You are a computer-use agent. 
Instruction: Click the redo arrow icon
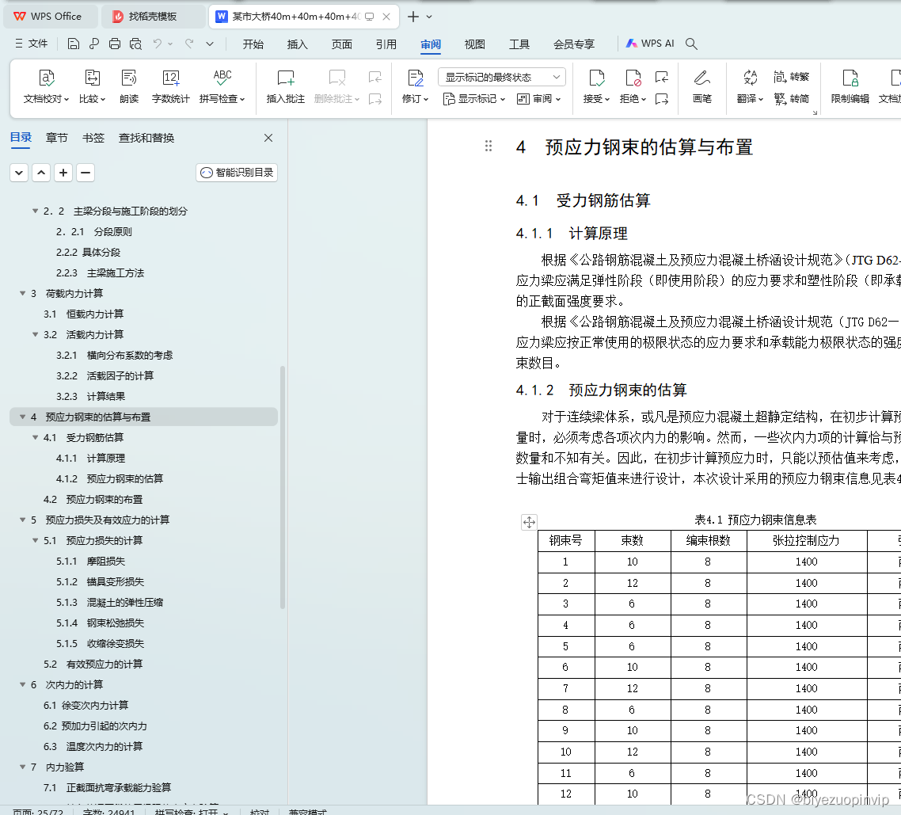[189, 44]
